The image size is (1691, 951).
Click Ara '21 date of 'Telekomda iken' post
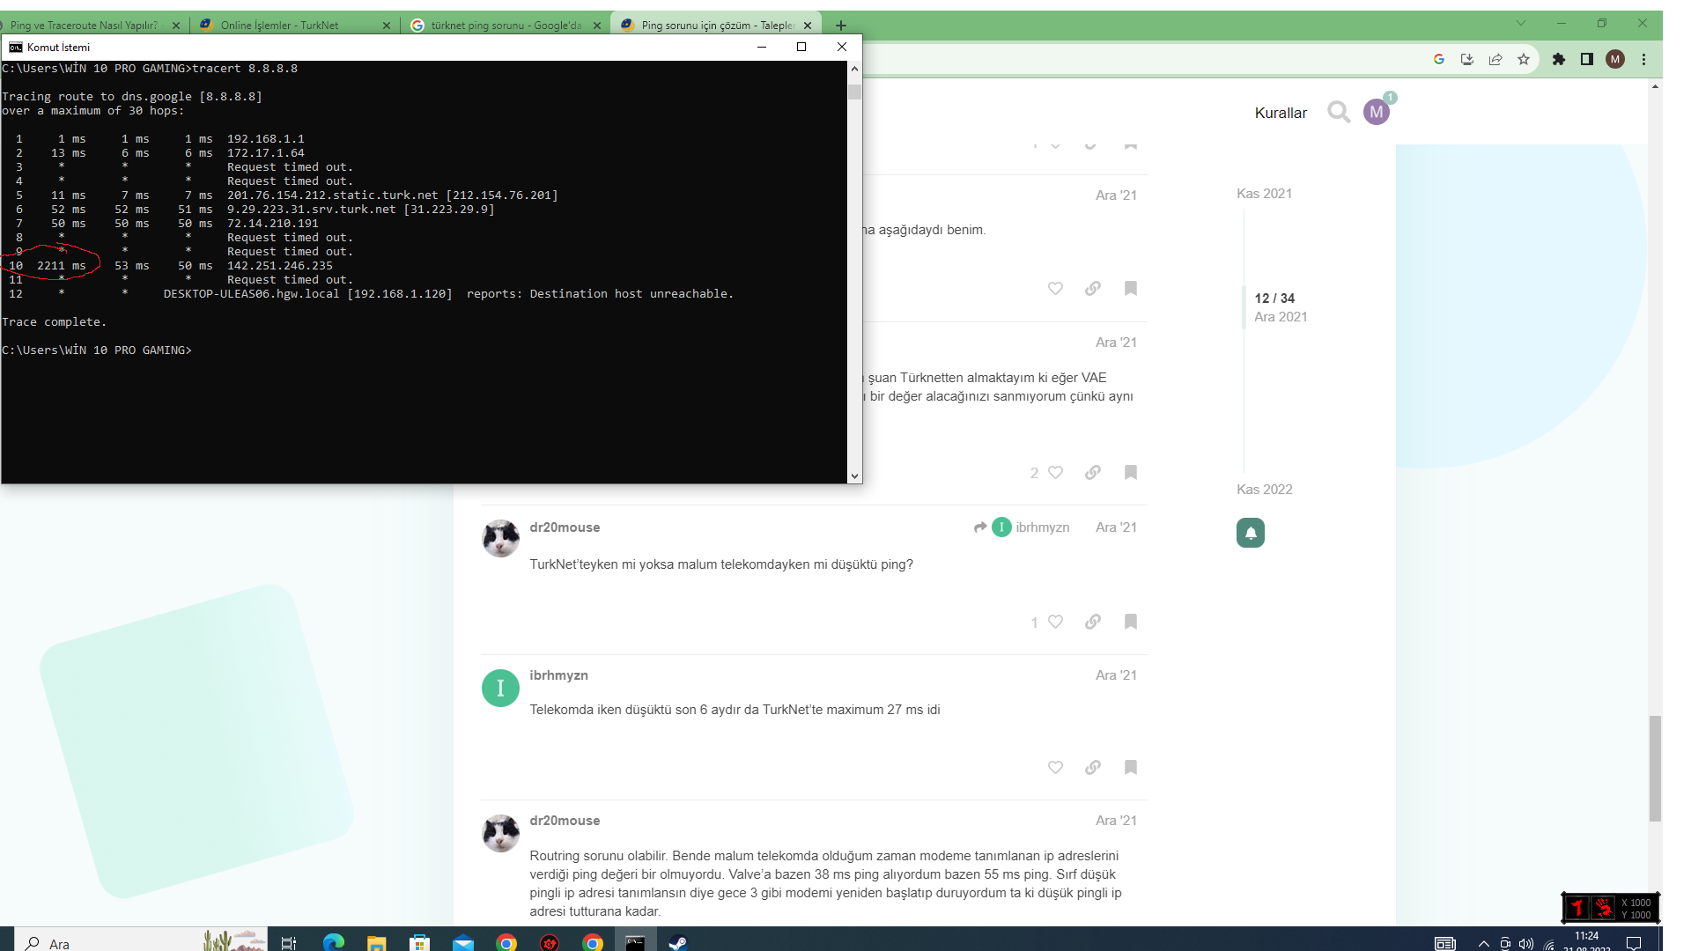(x=1116, y=675)
